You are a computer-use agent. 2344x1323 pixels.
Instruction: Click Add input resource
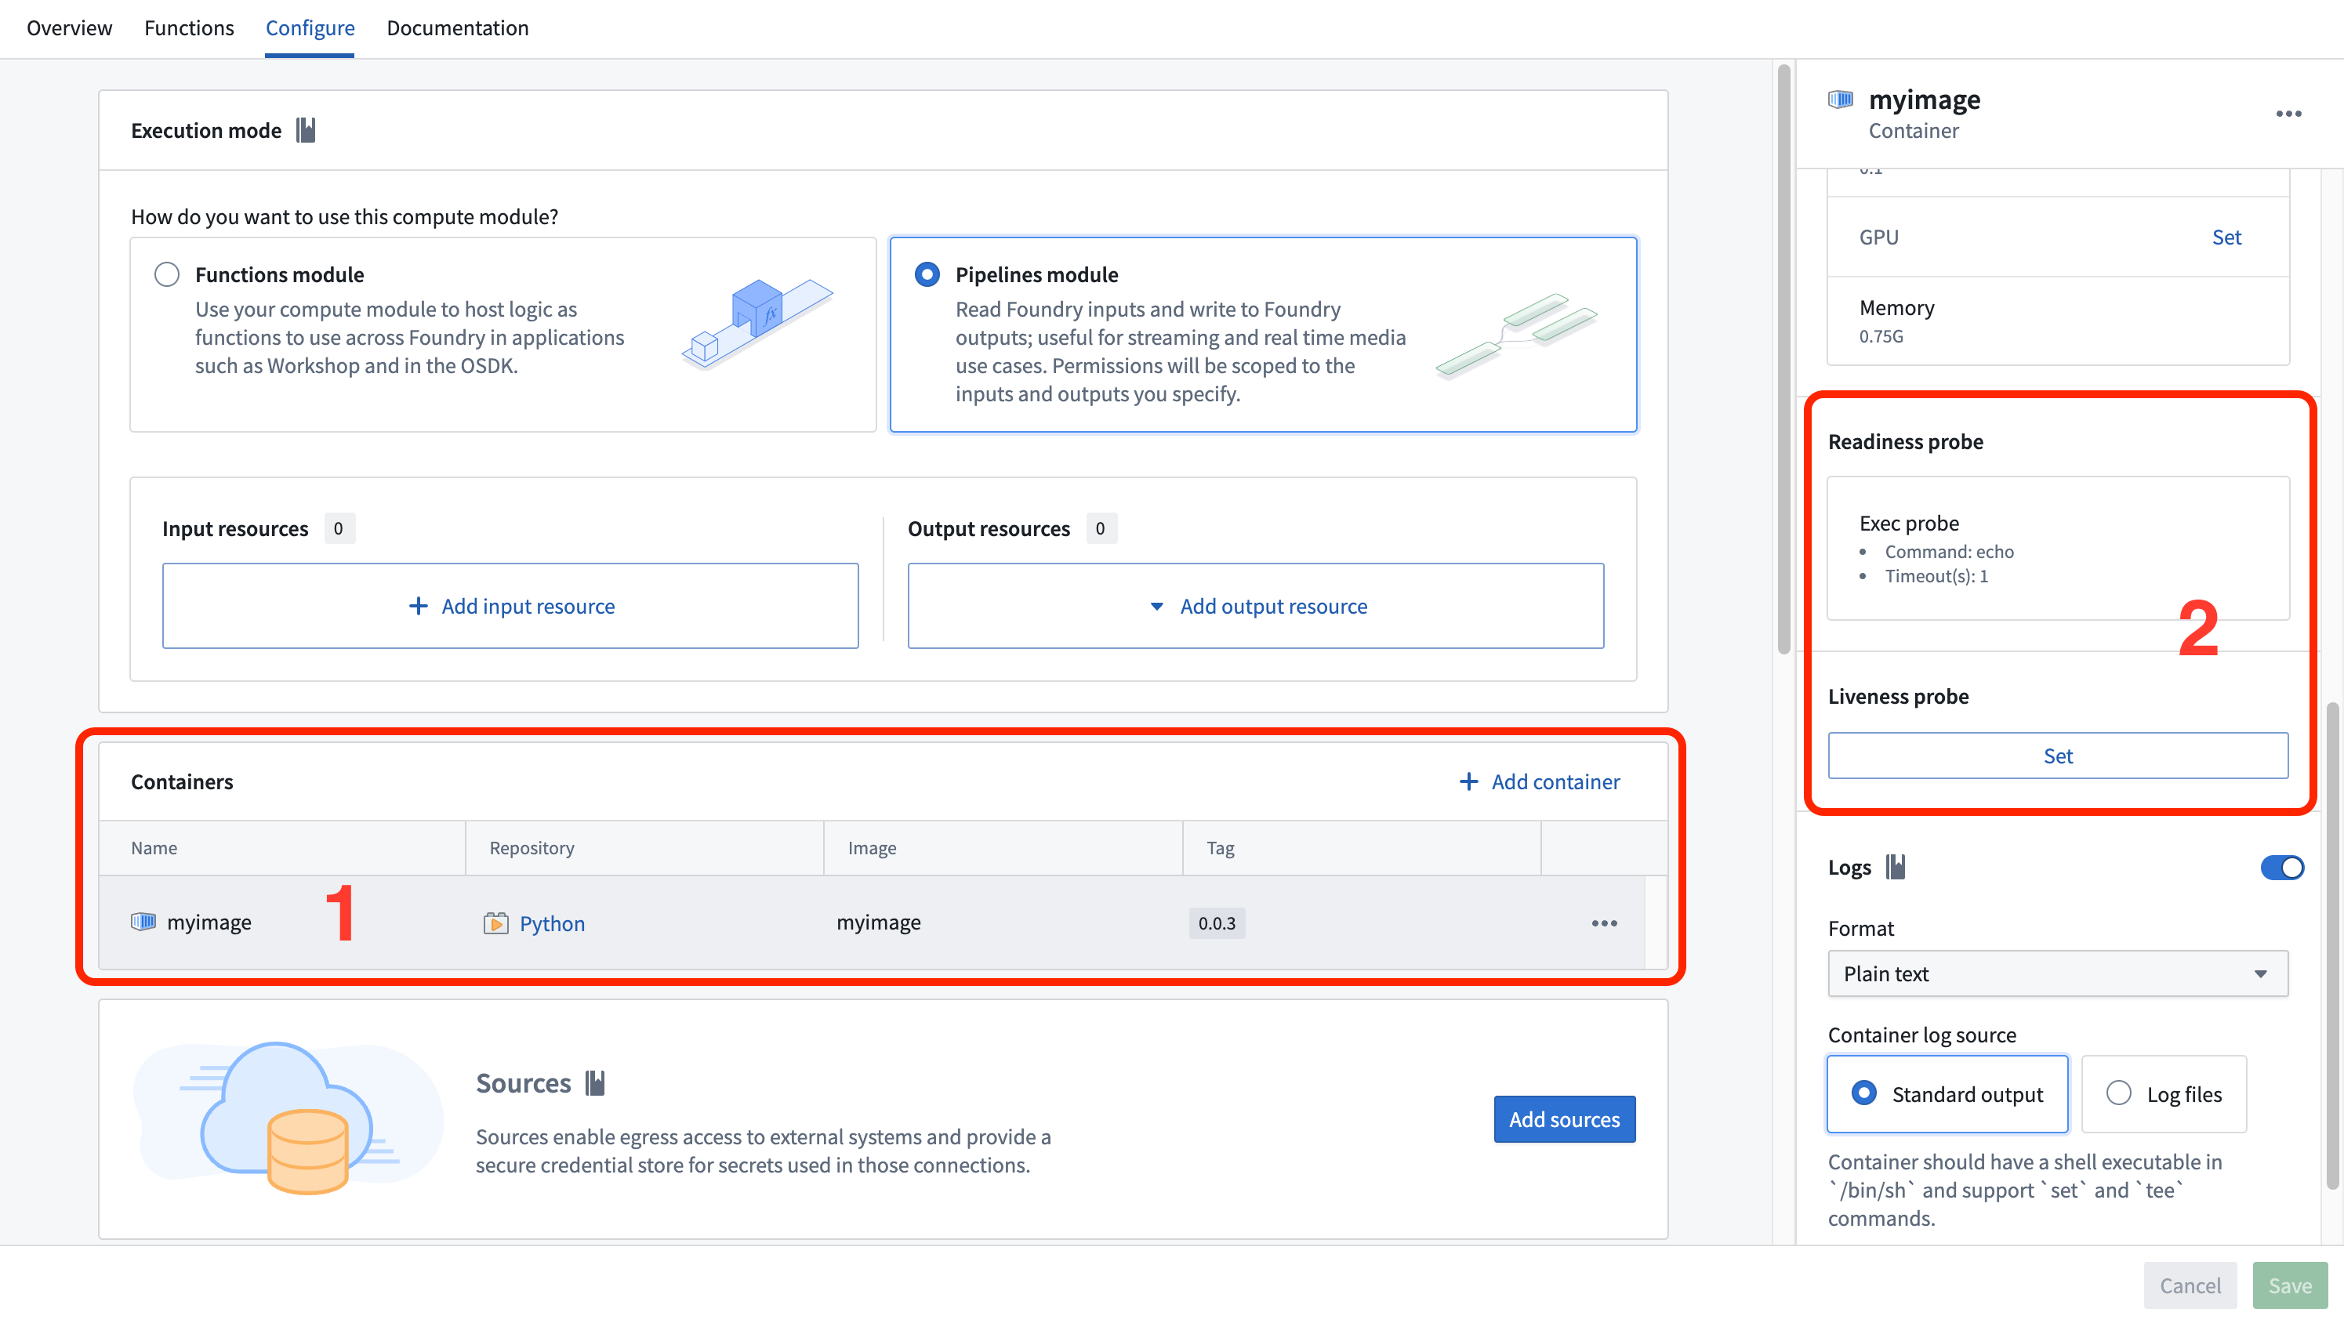pyautogui.click(x=510, y=605)
